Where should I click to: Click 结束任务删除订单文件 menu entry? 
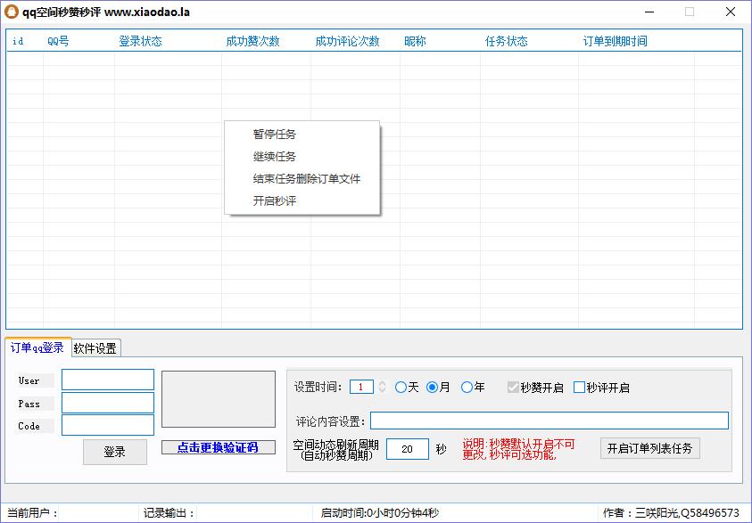[x=307, y=179]
